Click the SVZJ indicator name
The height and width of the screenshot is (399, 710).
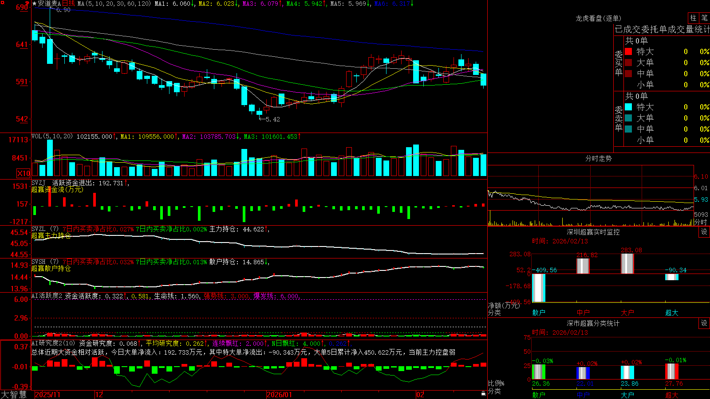pyautogui.click(x=39, y=183)
